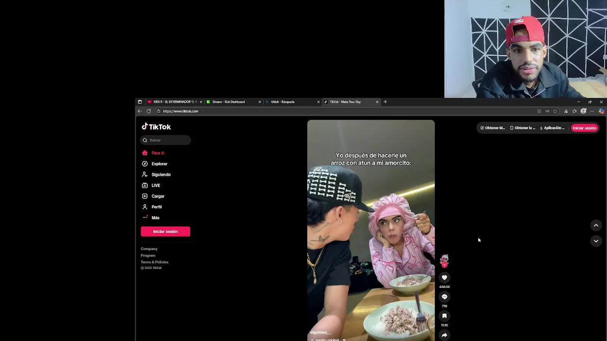Reload the page
The image size is (607, 341).
click(x=148, y=111)
